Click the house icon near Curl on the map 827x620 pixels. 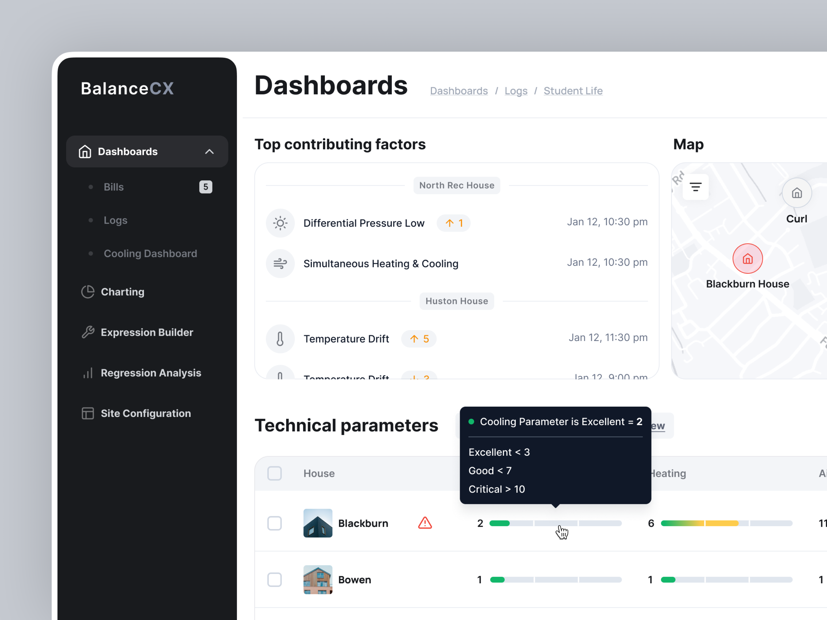[x=797, y=193]
